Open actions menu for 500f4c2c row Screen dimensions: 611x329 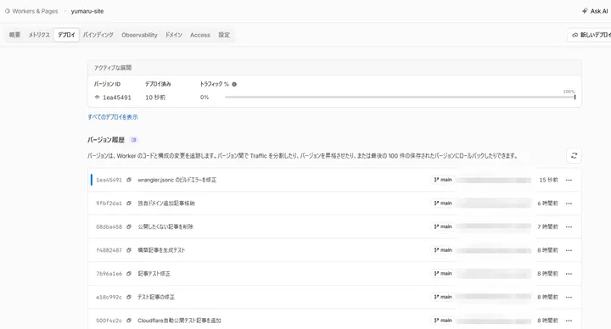tap(569, 321)
